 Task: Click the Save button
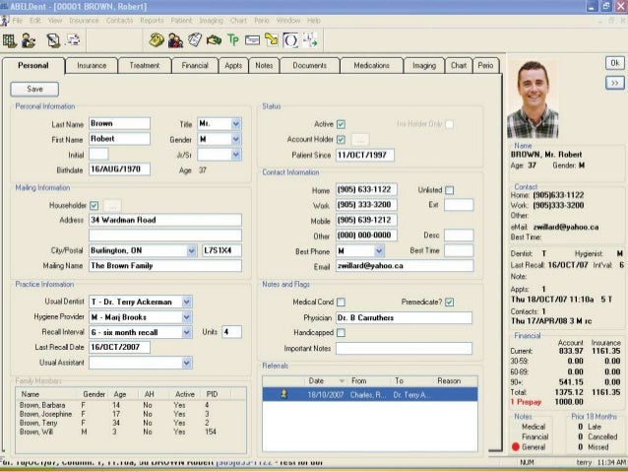coord(34,89)
